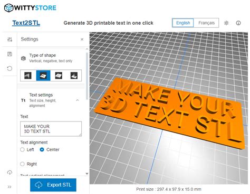Open the Text2STL link
The width and height of the screenshot is (250, 194).
pyautogui.click(x=26, y=23)
